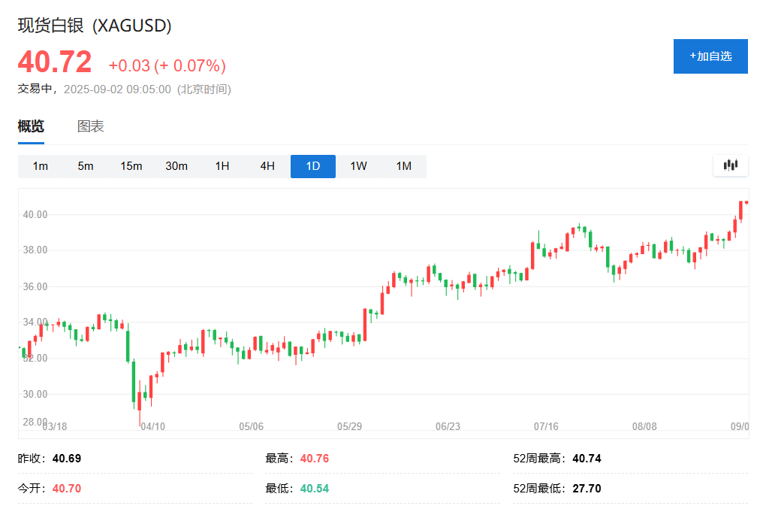Screen dimensions: 766x524
Task: Open the candlestick chart type selector
Action: click(x=730, y=165)
